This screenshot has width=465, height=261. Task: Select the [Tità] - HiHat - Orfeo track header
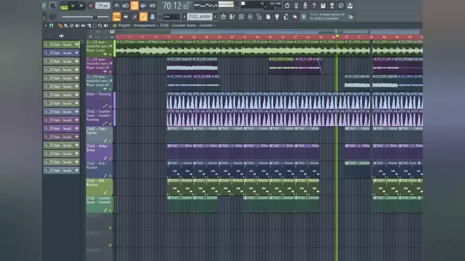click(99, 152)
